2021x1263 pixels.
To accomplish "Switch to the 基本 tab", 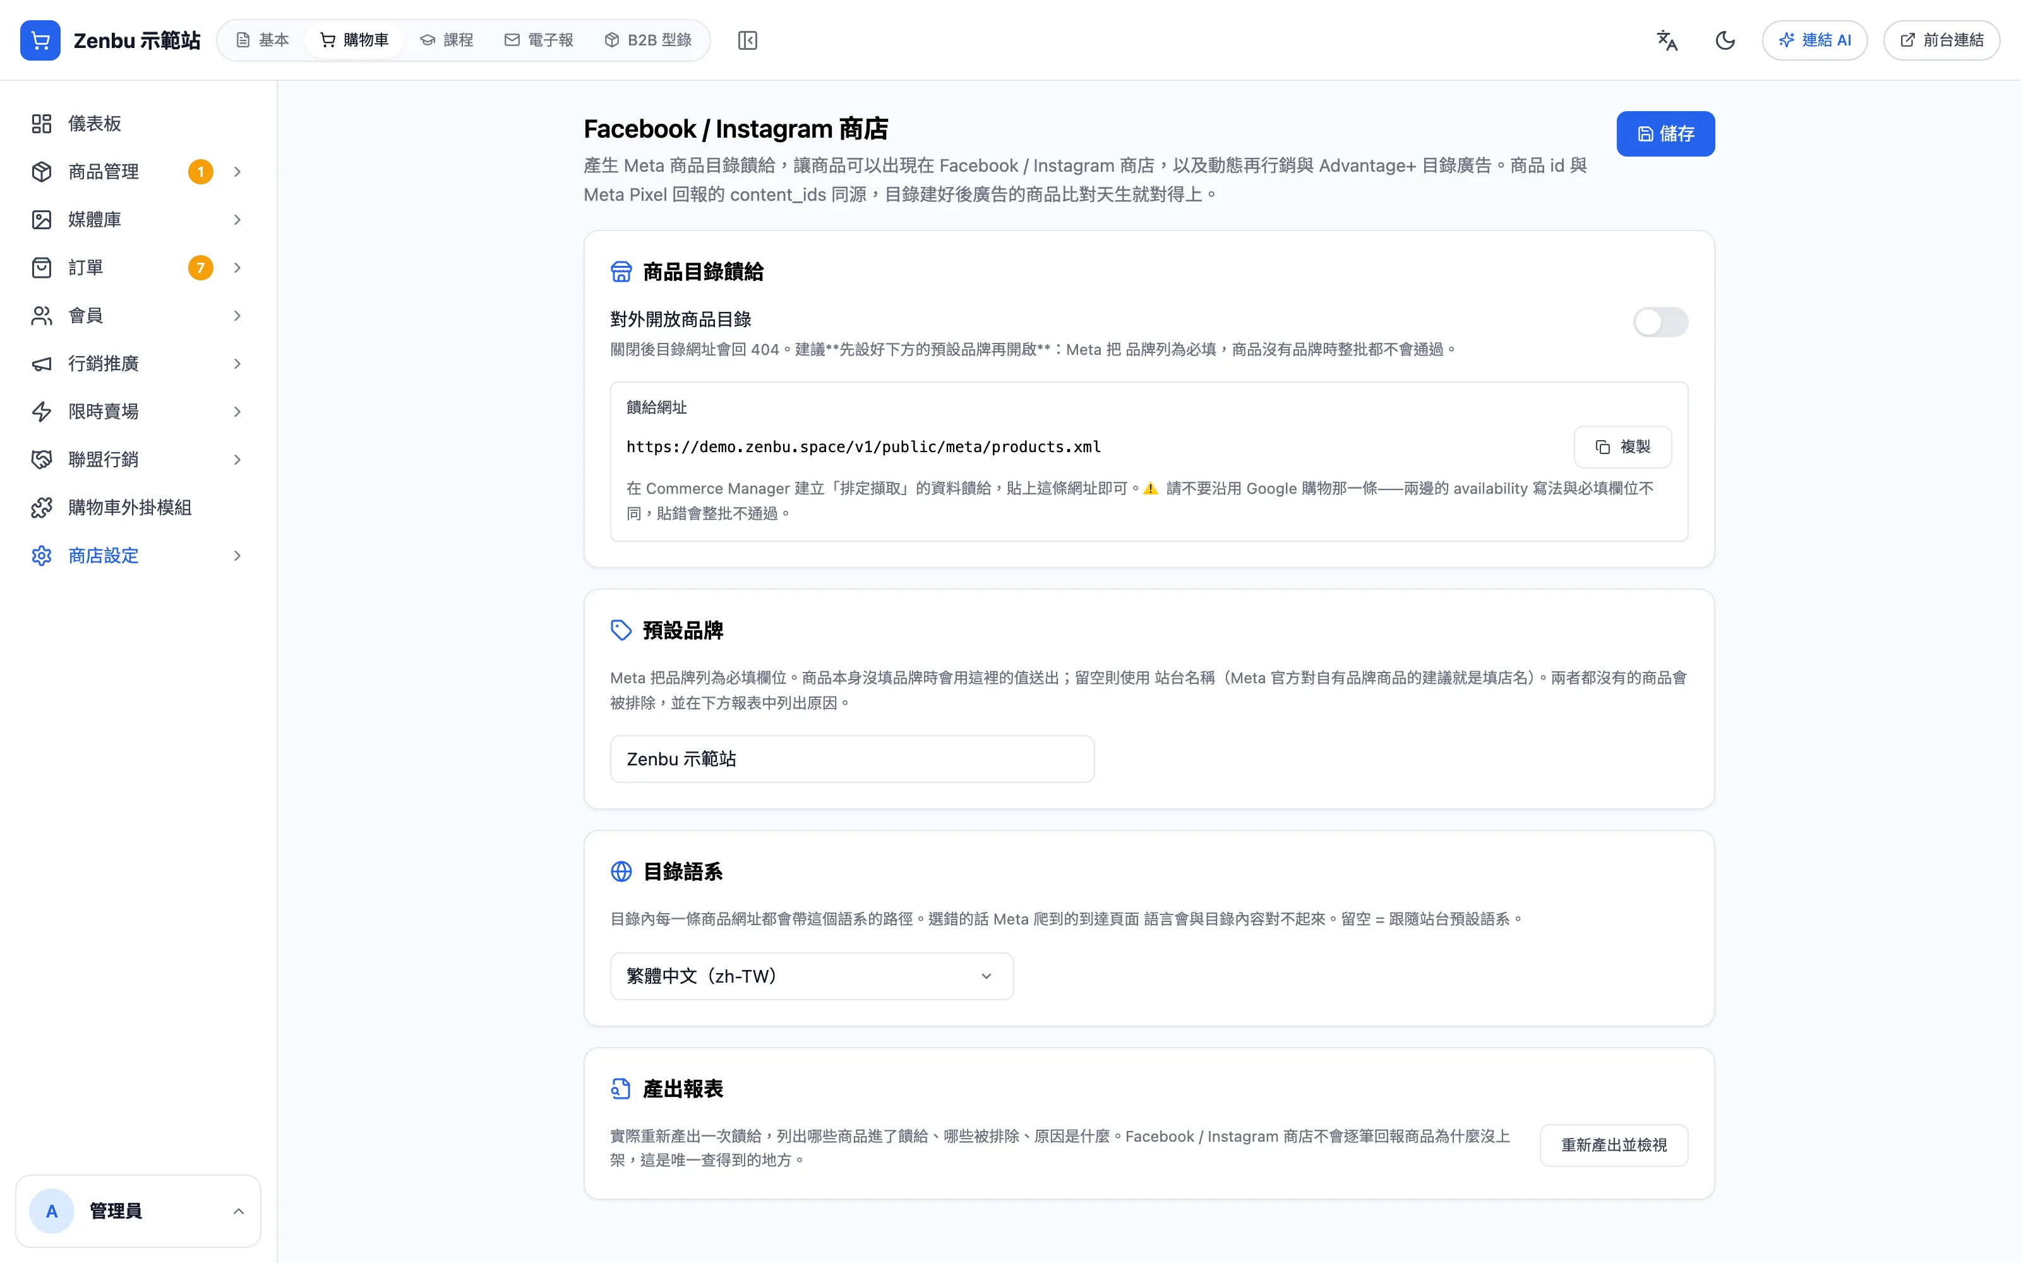I will [262, 40].
